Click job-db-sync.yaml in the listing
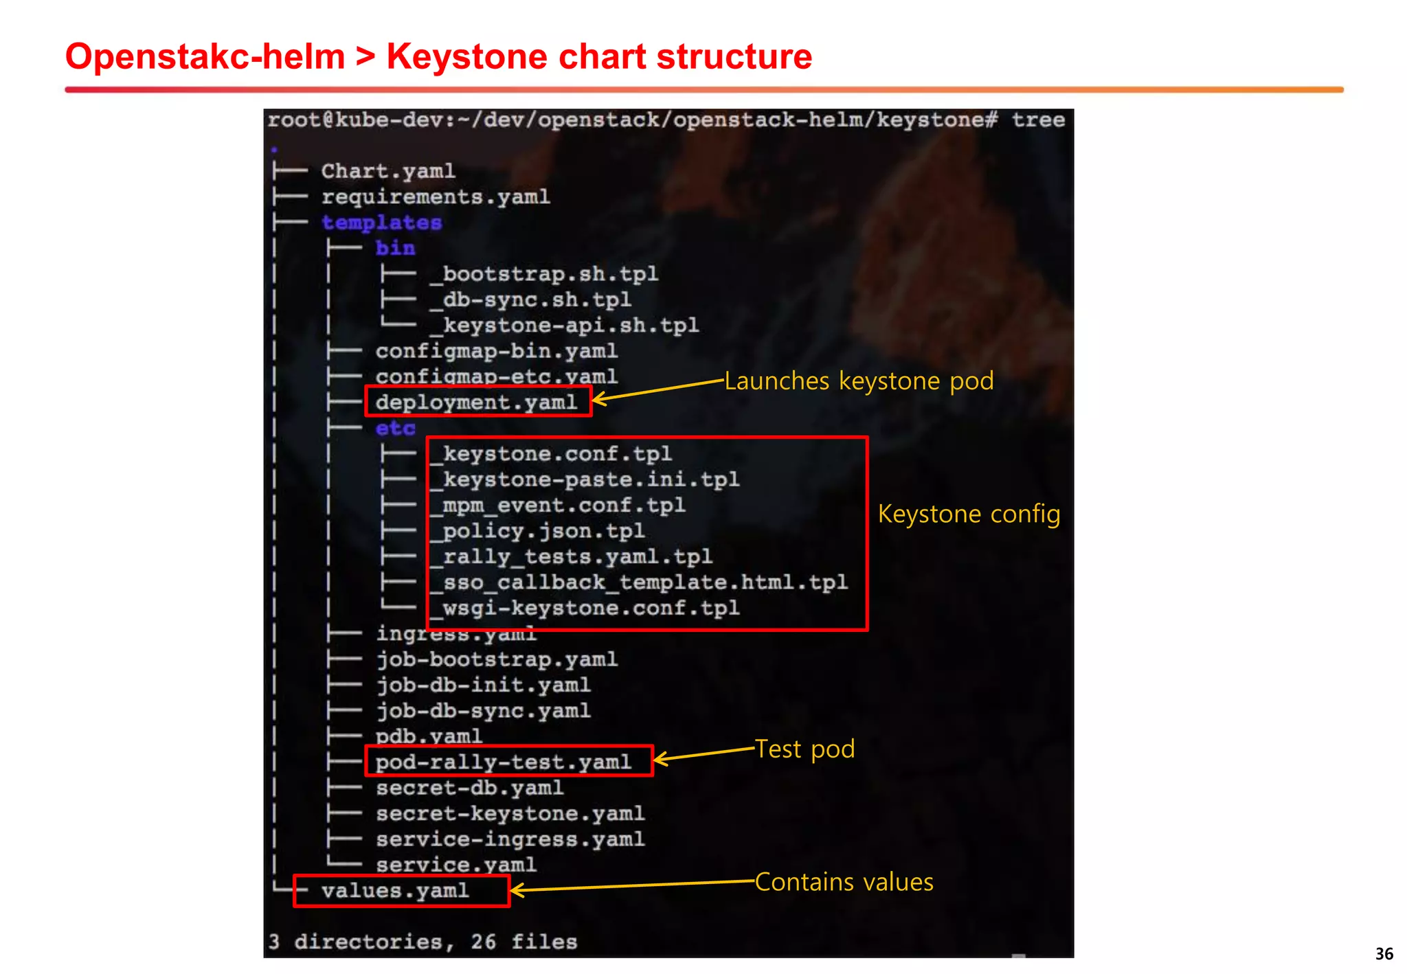 [483, 711]
